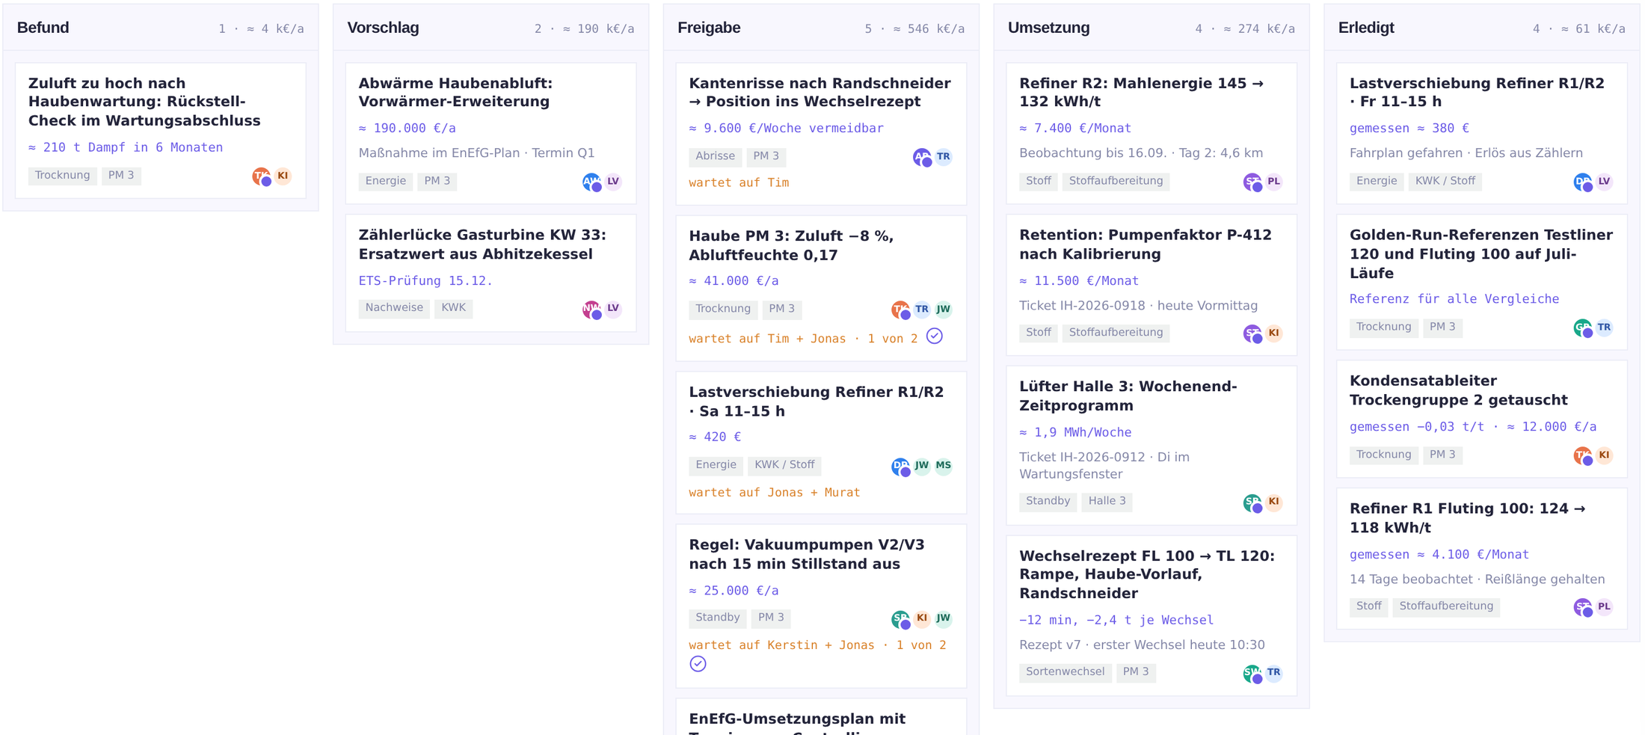Click Stoffaufbereitung tag on Refiner R1 Fluting card
This screenshot has height=735, width=1645.
(1446, 606)
